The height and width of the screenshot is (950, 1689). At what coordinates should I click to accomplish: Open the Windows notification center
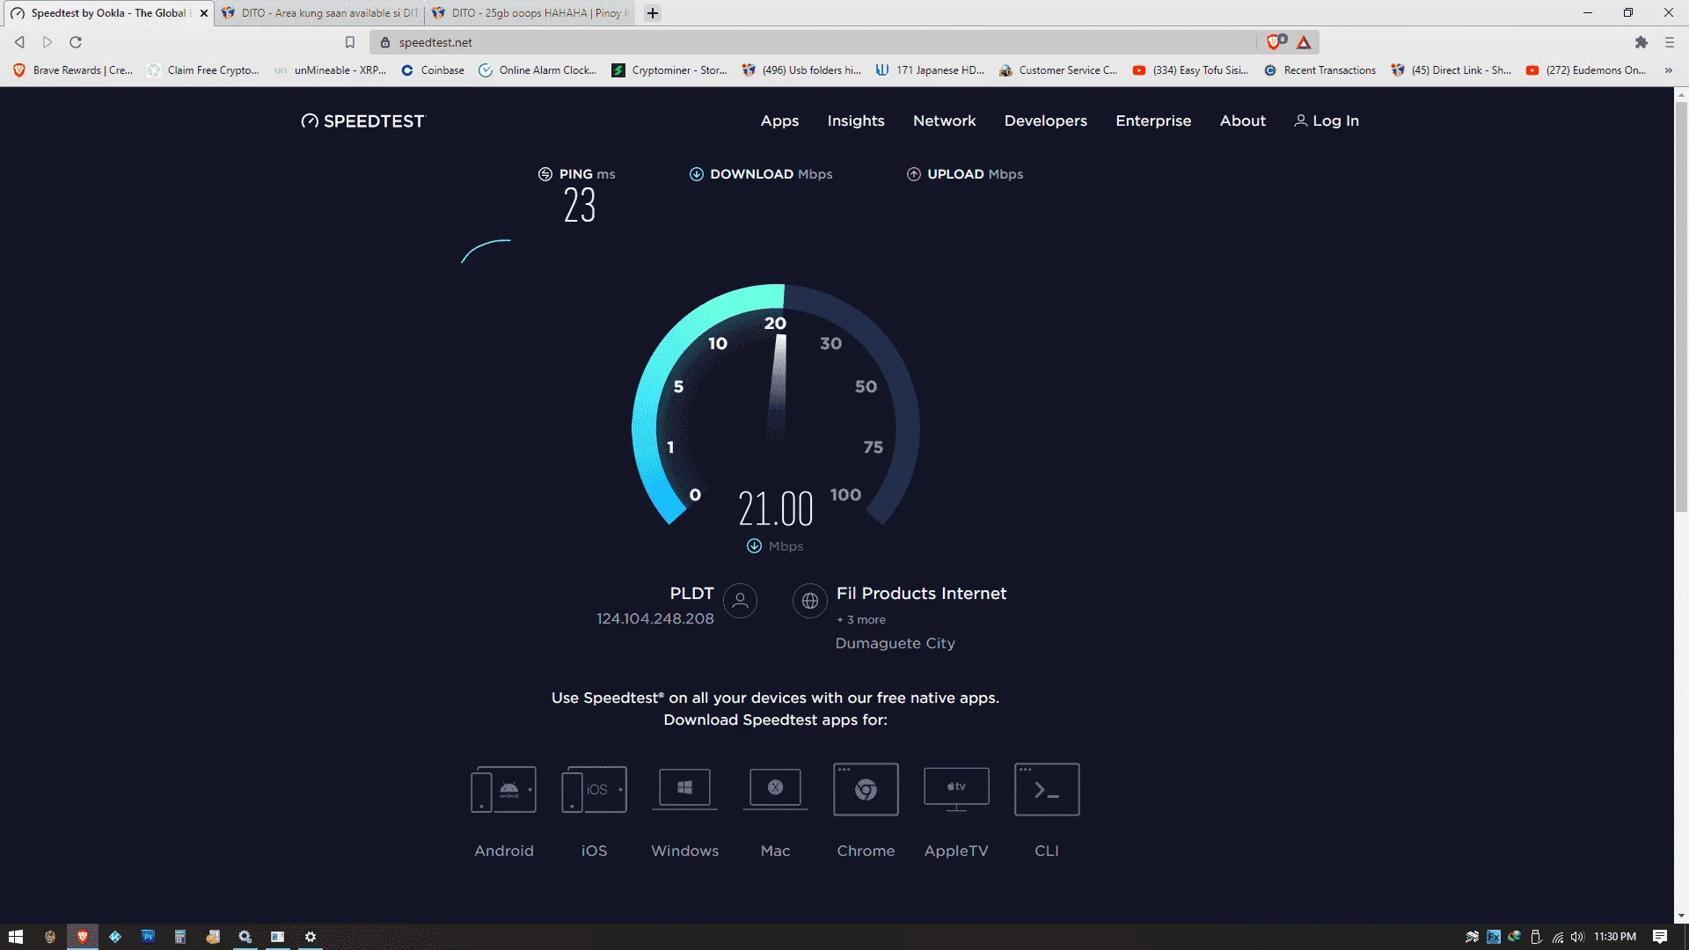coord(1660,937)
